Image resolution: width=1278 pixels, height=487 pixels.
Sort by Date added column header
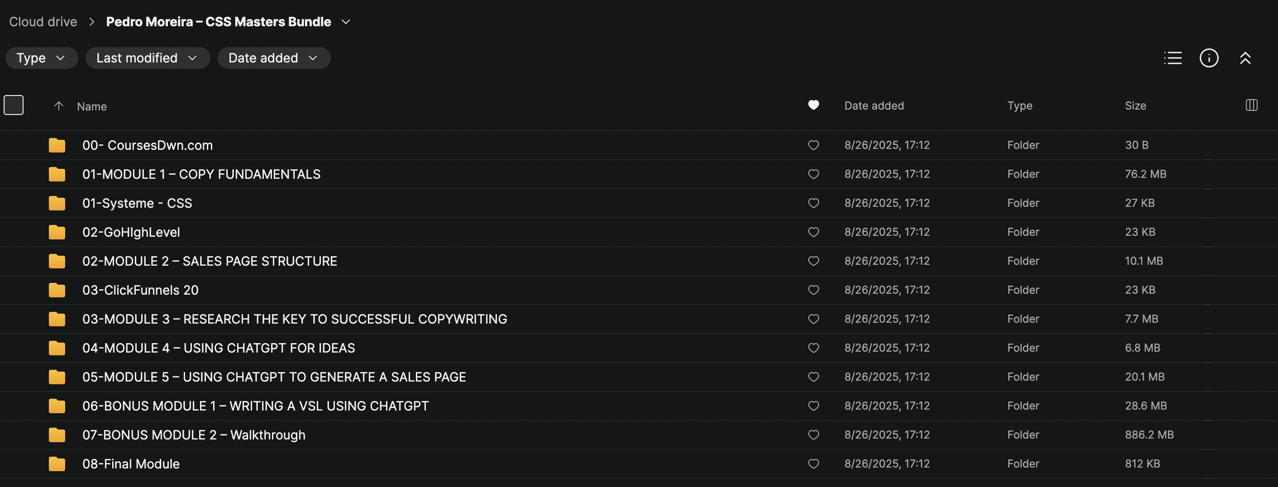(x=874, y=105)
